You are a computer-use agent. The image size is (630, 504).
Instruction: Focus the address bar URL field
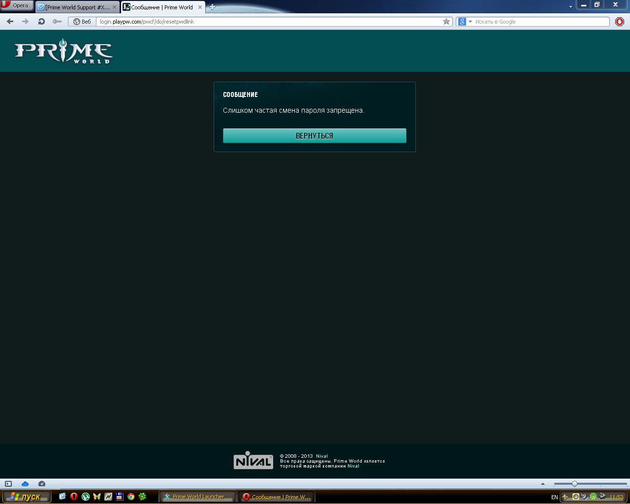(270, 22)
